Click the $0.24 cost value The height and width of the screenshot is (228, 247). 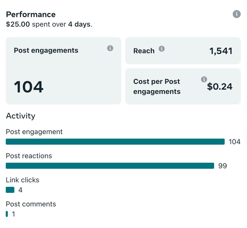pos(220,87)
